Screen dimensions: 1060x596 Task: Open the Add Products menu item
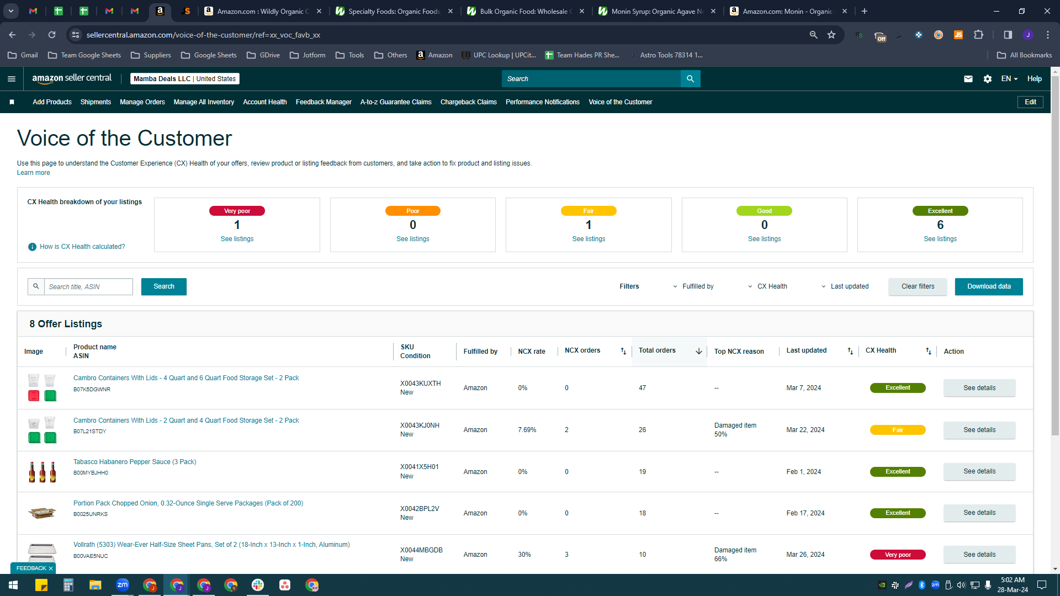[x=52, y=102]
